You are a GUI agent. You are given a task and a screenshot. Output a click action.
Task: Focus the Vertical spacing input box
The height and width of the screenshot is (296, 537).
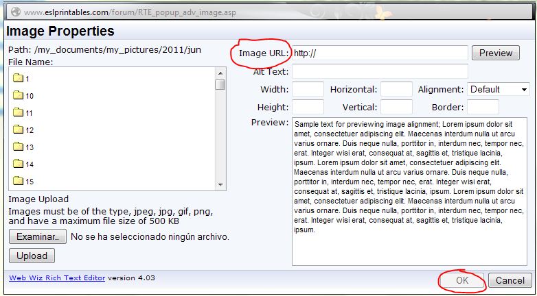click(396, 107)
